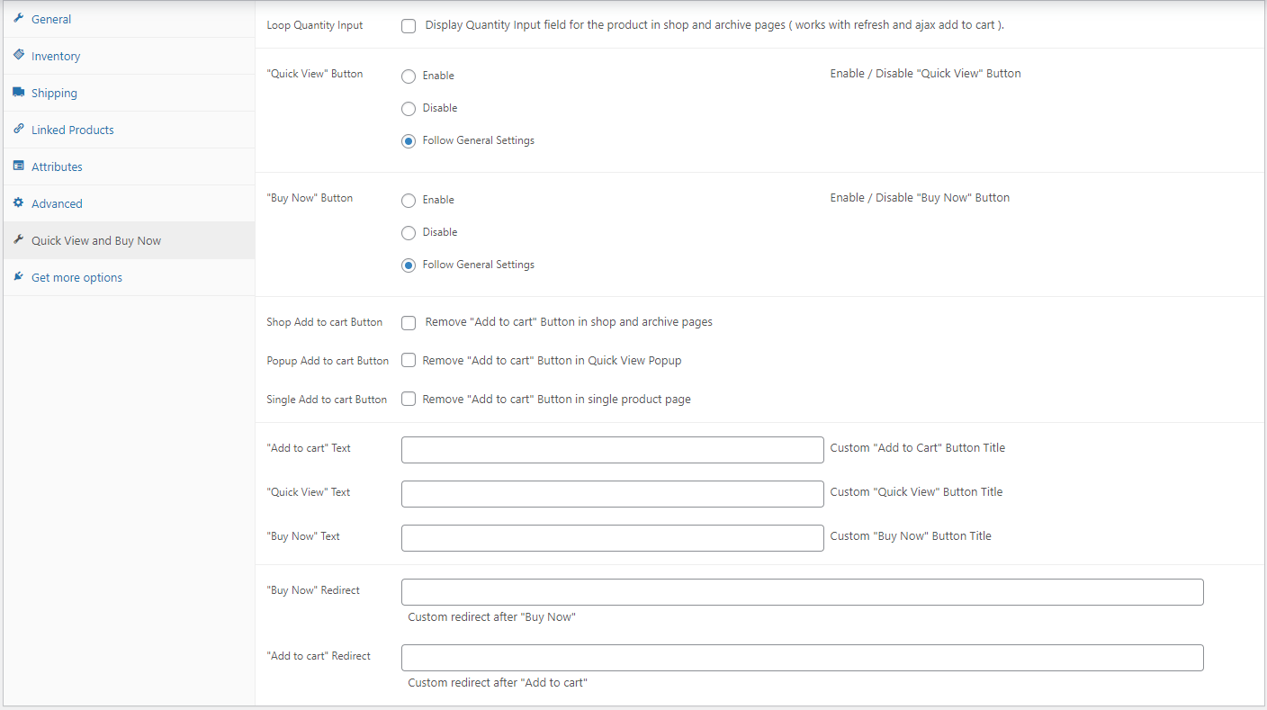
Task: Enable the Loop Quantity Input checkbox
Action: [x=409, y=25]
